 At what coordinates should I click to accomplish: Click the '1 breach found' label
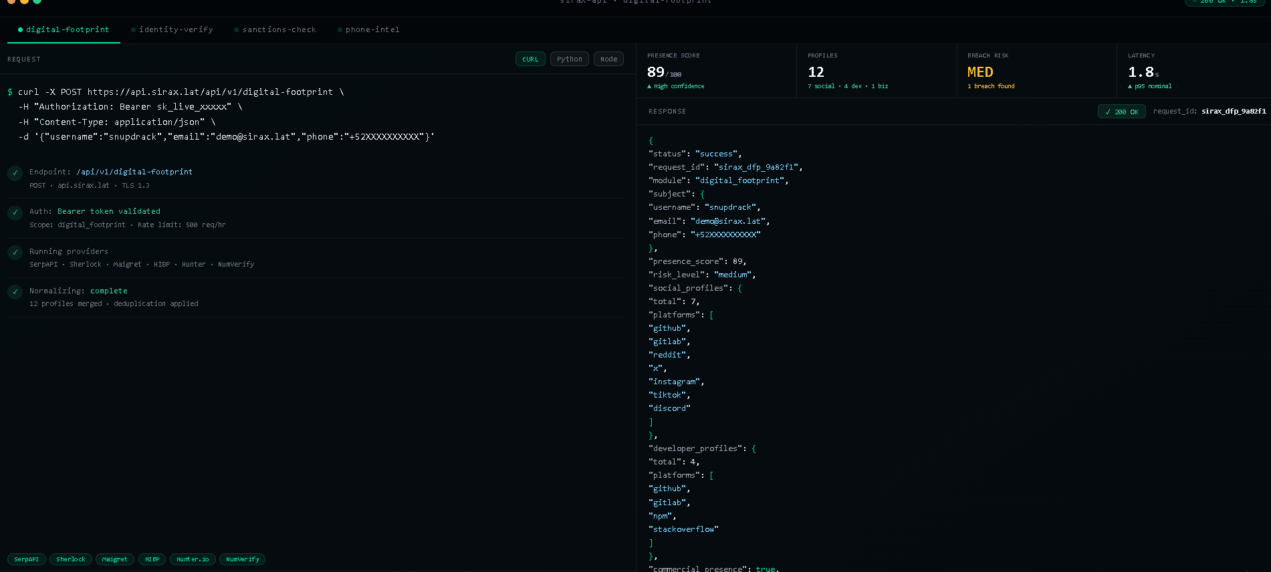coord(991,86)
